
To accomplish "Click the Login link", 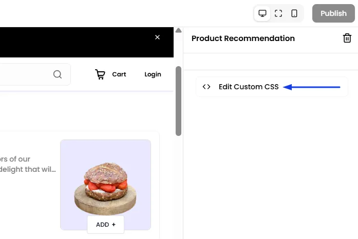I will coord(153,74).
